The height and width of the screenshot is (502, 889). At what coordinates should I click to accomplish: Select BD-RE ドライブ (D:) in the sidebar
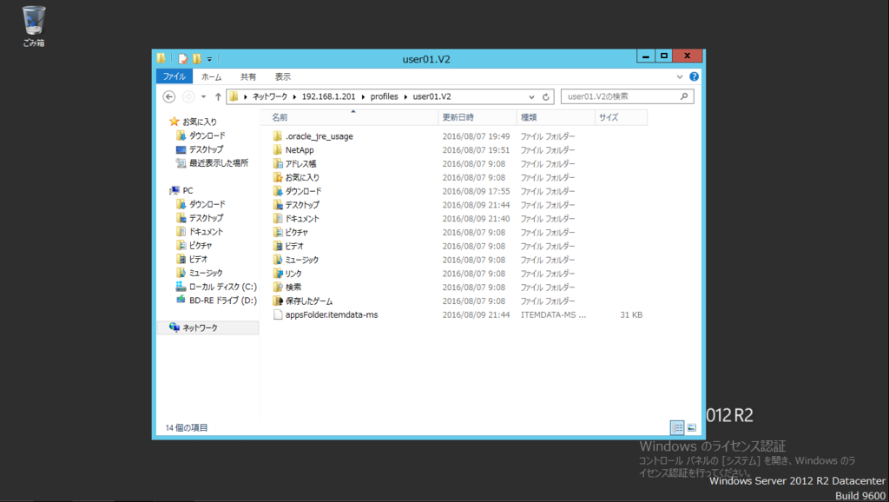point(216,300)
